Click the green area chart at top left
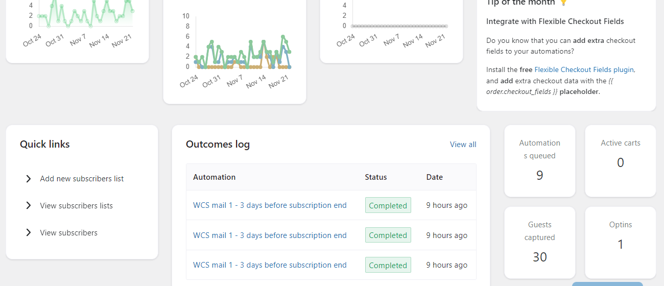 tap(85, 13)
